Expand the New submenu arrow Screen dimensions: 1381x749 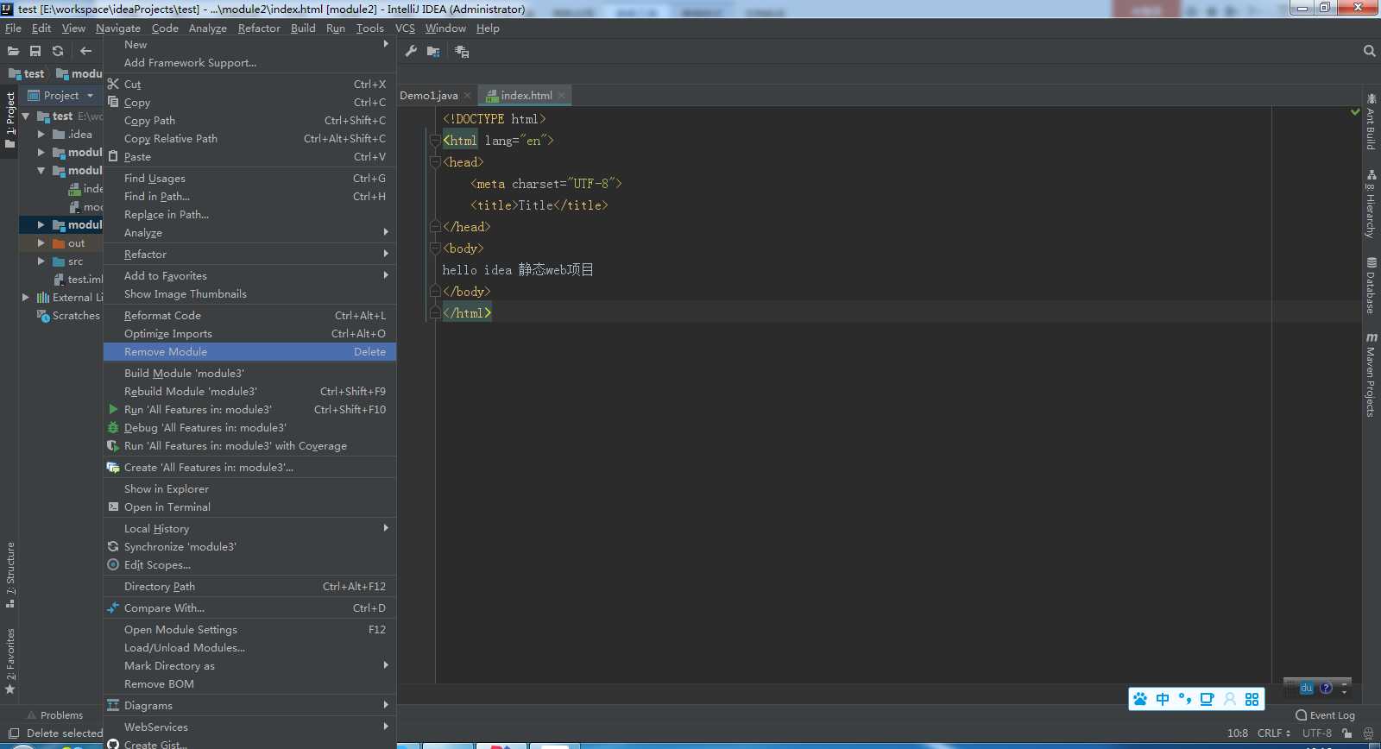[386, 44]
